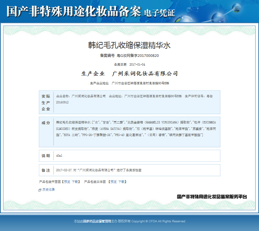Click the 2017-02-27 inspection note text
Image resolution: width=259 pixels, height=231 pixels.
pyautogui.click(x=98, y=170)
